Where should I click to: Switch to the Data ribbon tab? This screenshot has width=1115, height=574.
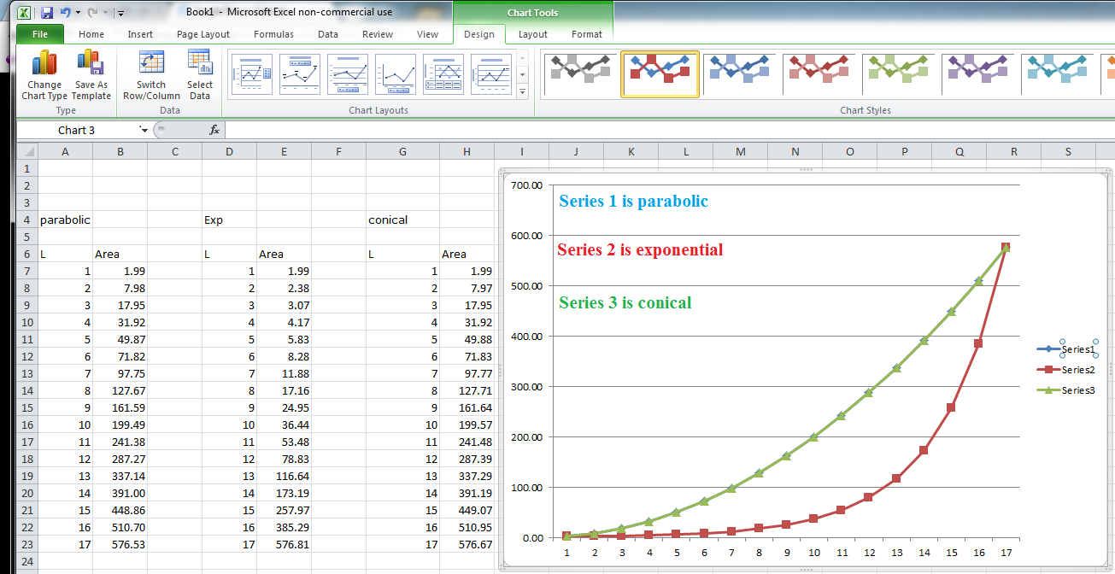(x=328, y=34)
